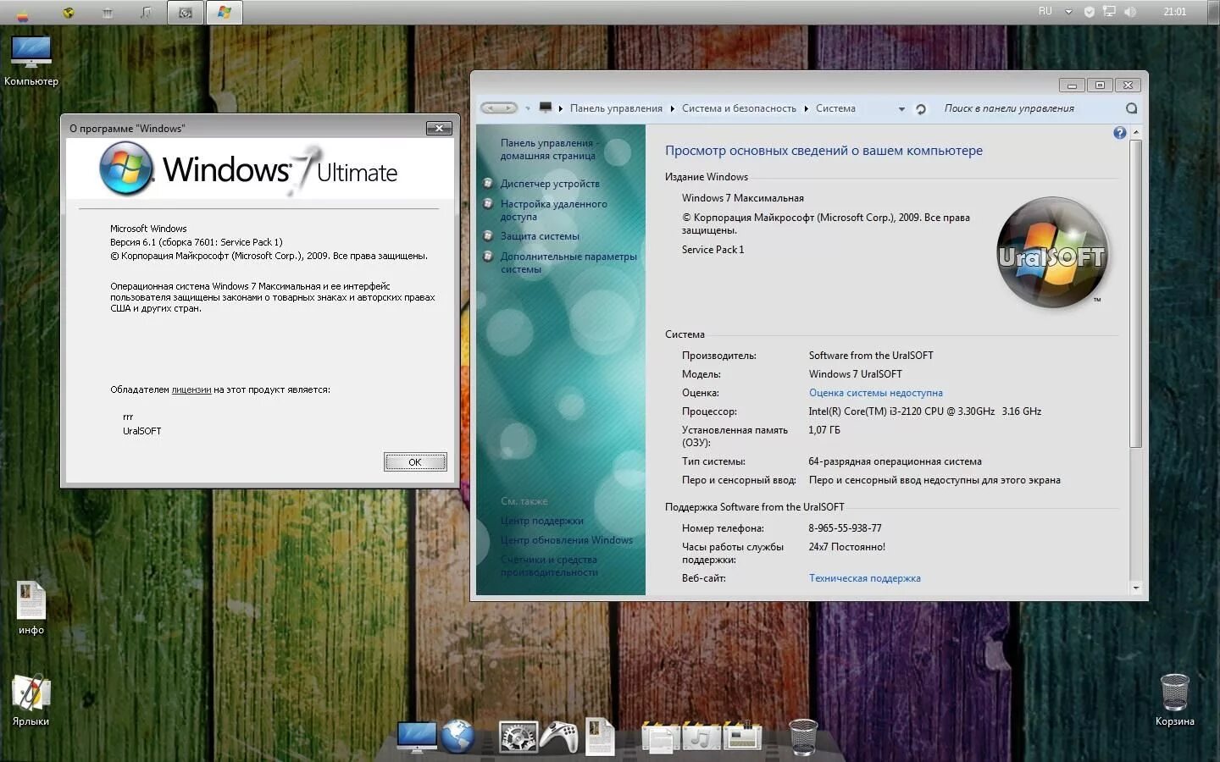Click the apple start icon in top bar

[23, 13]
